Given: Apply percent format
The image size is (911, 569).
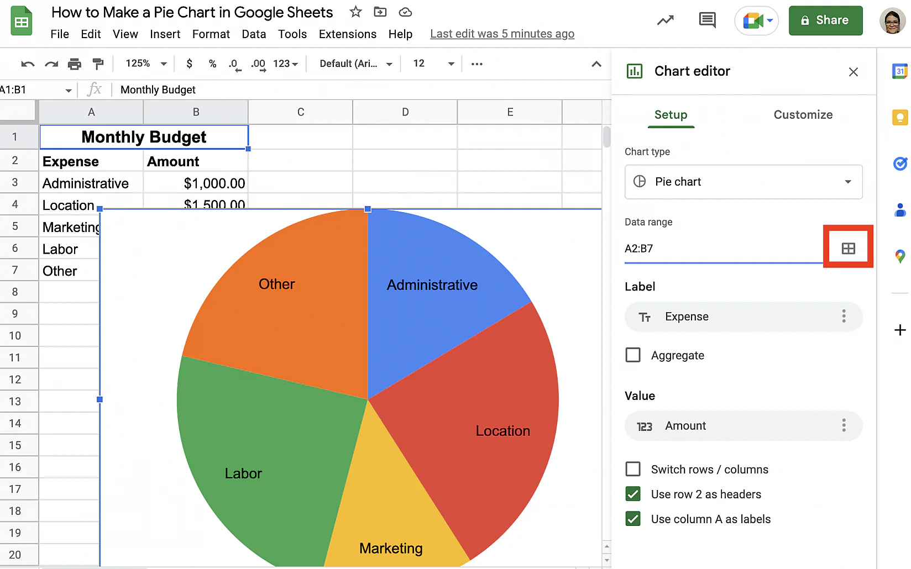Looking at the screenshot, I should click(212, 64).
